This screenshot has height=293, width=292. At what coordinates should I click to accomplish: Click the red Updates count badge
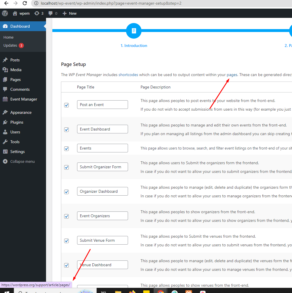(x=21, y=46)
